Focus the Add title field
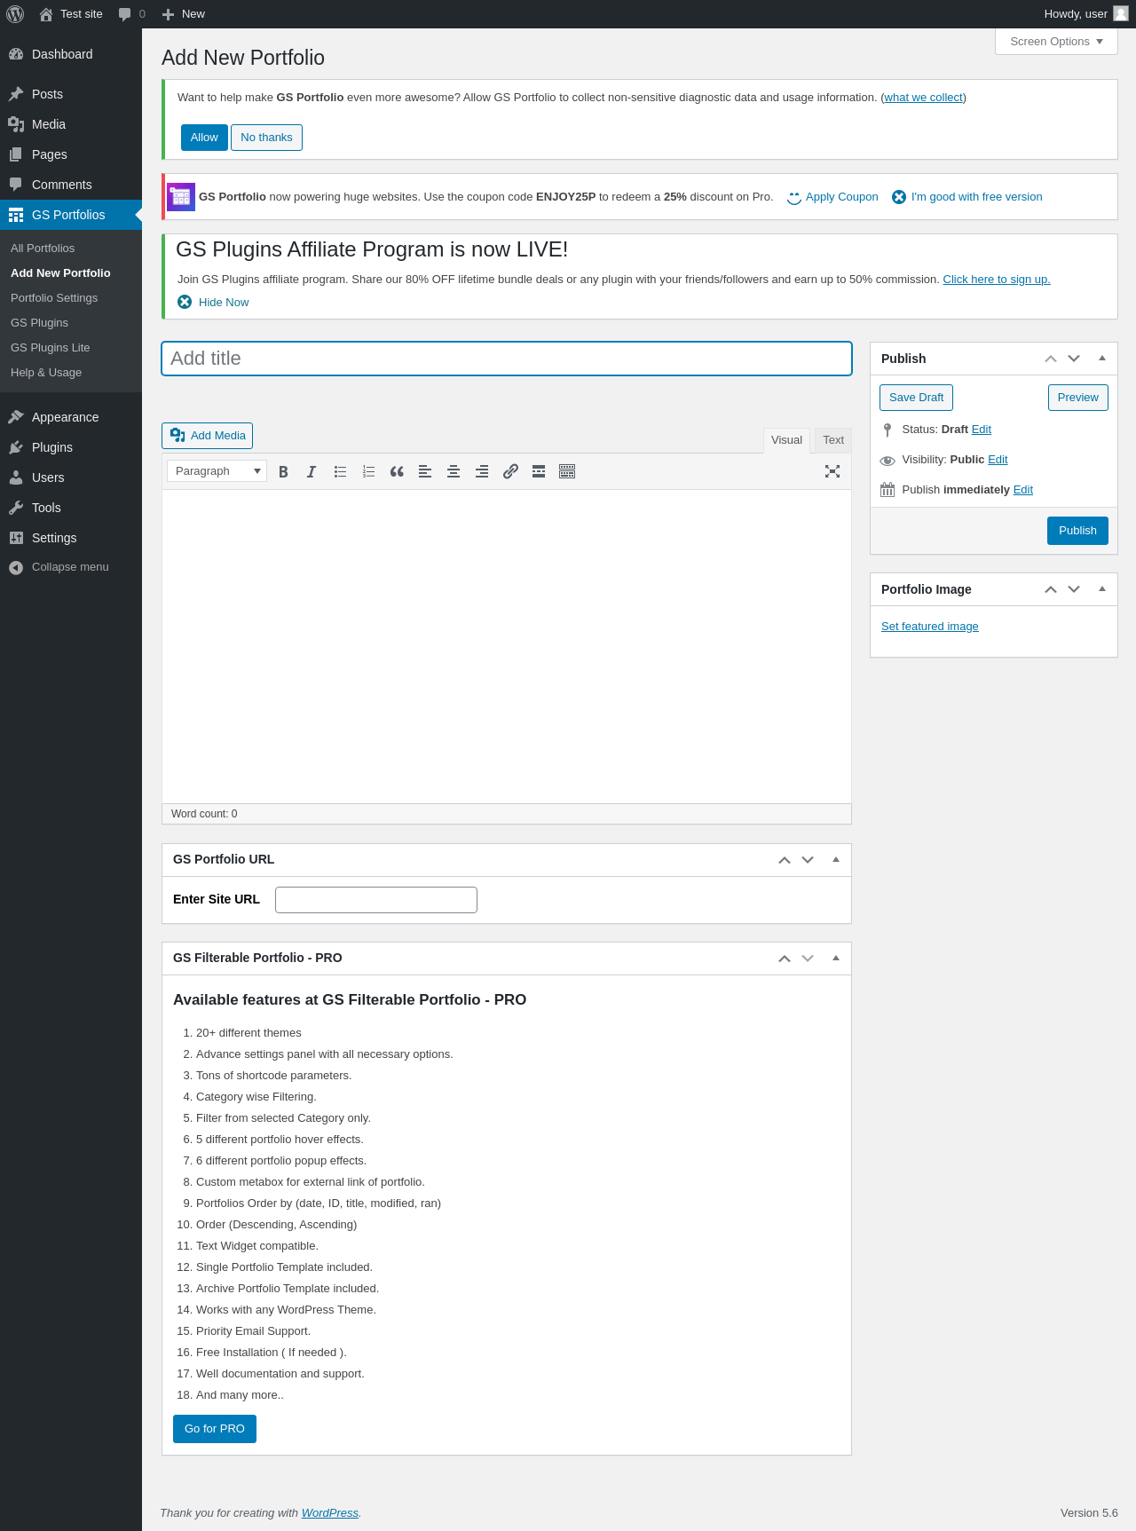 507,359
